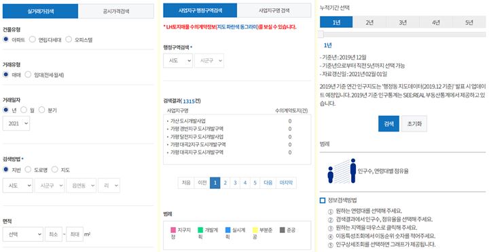Open 사업지구명 검색 tab
This screenshot has height=252, width=489.
point(274,10)
